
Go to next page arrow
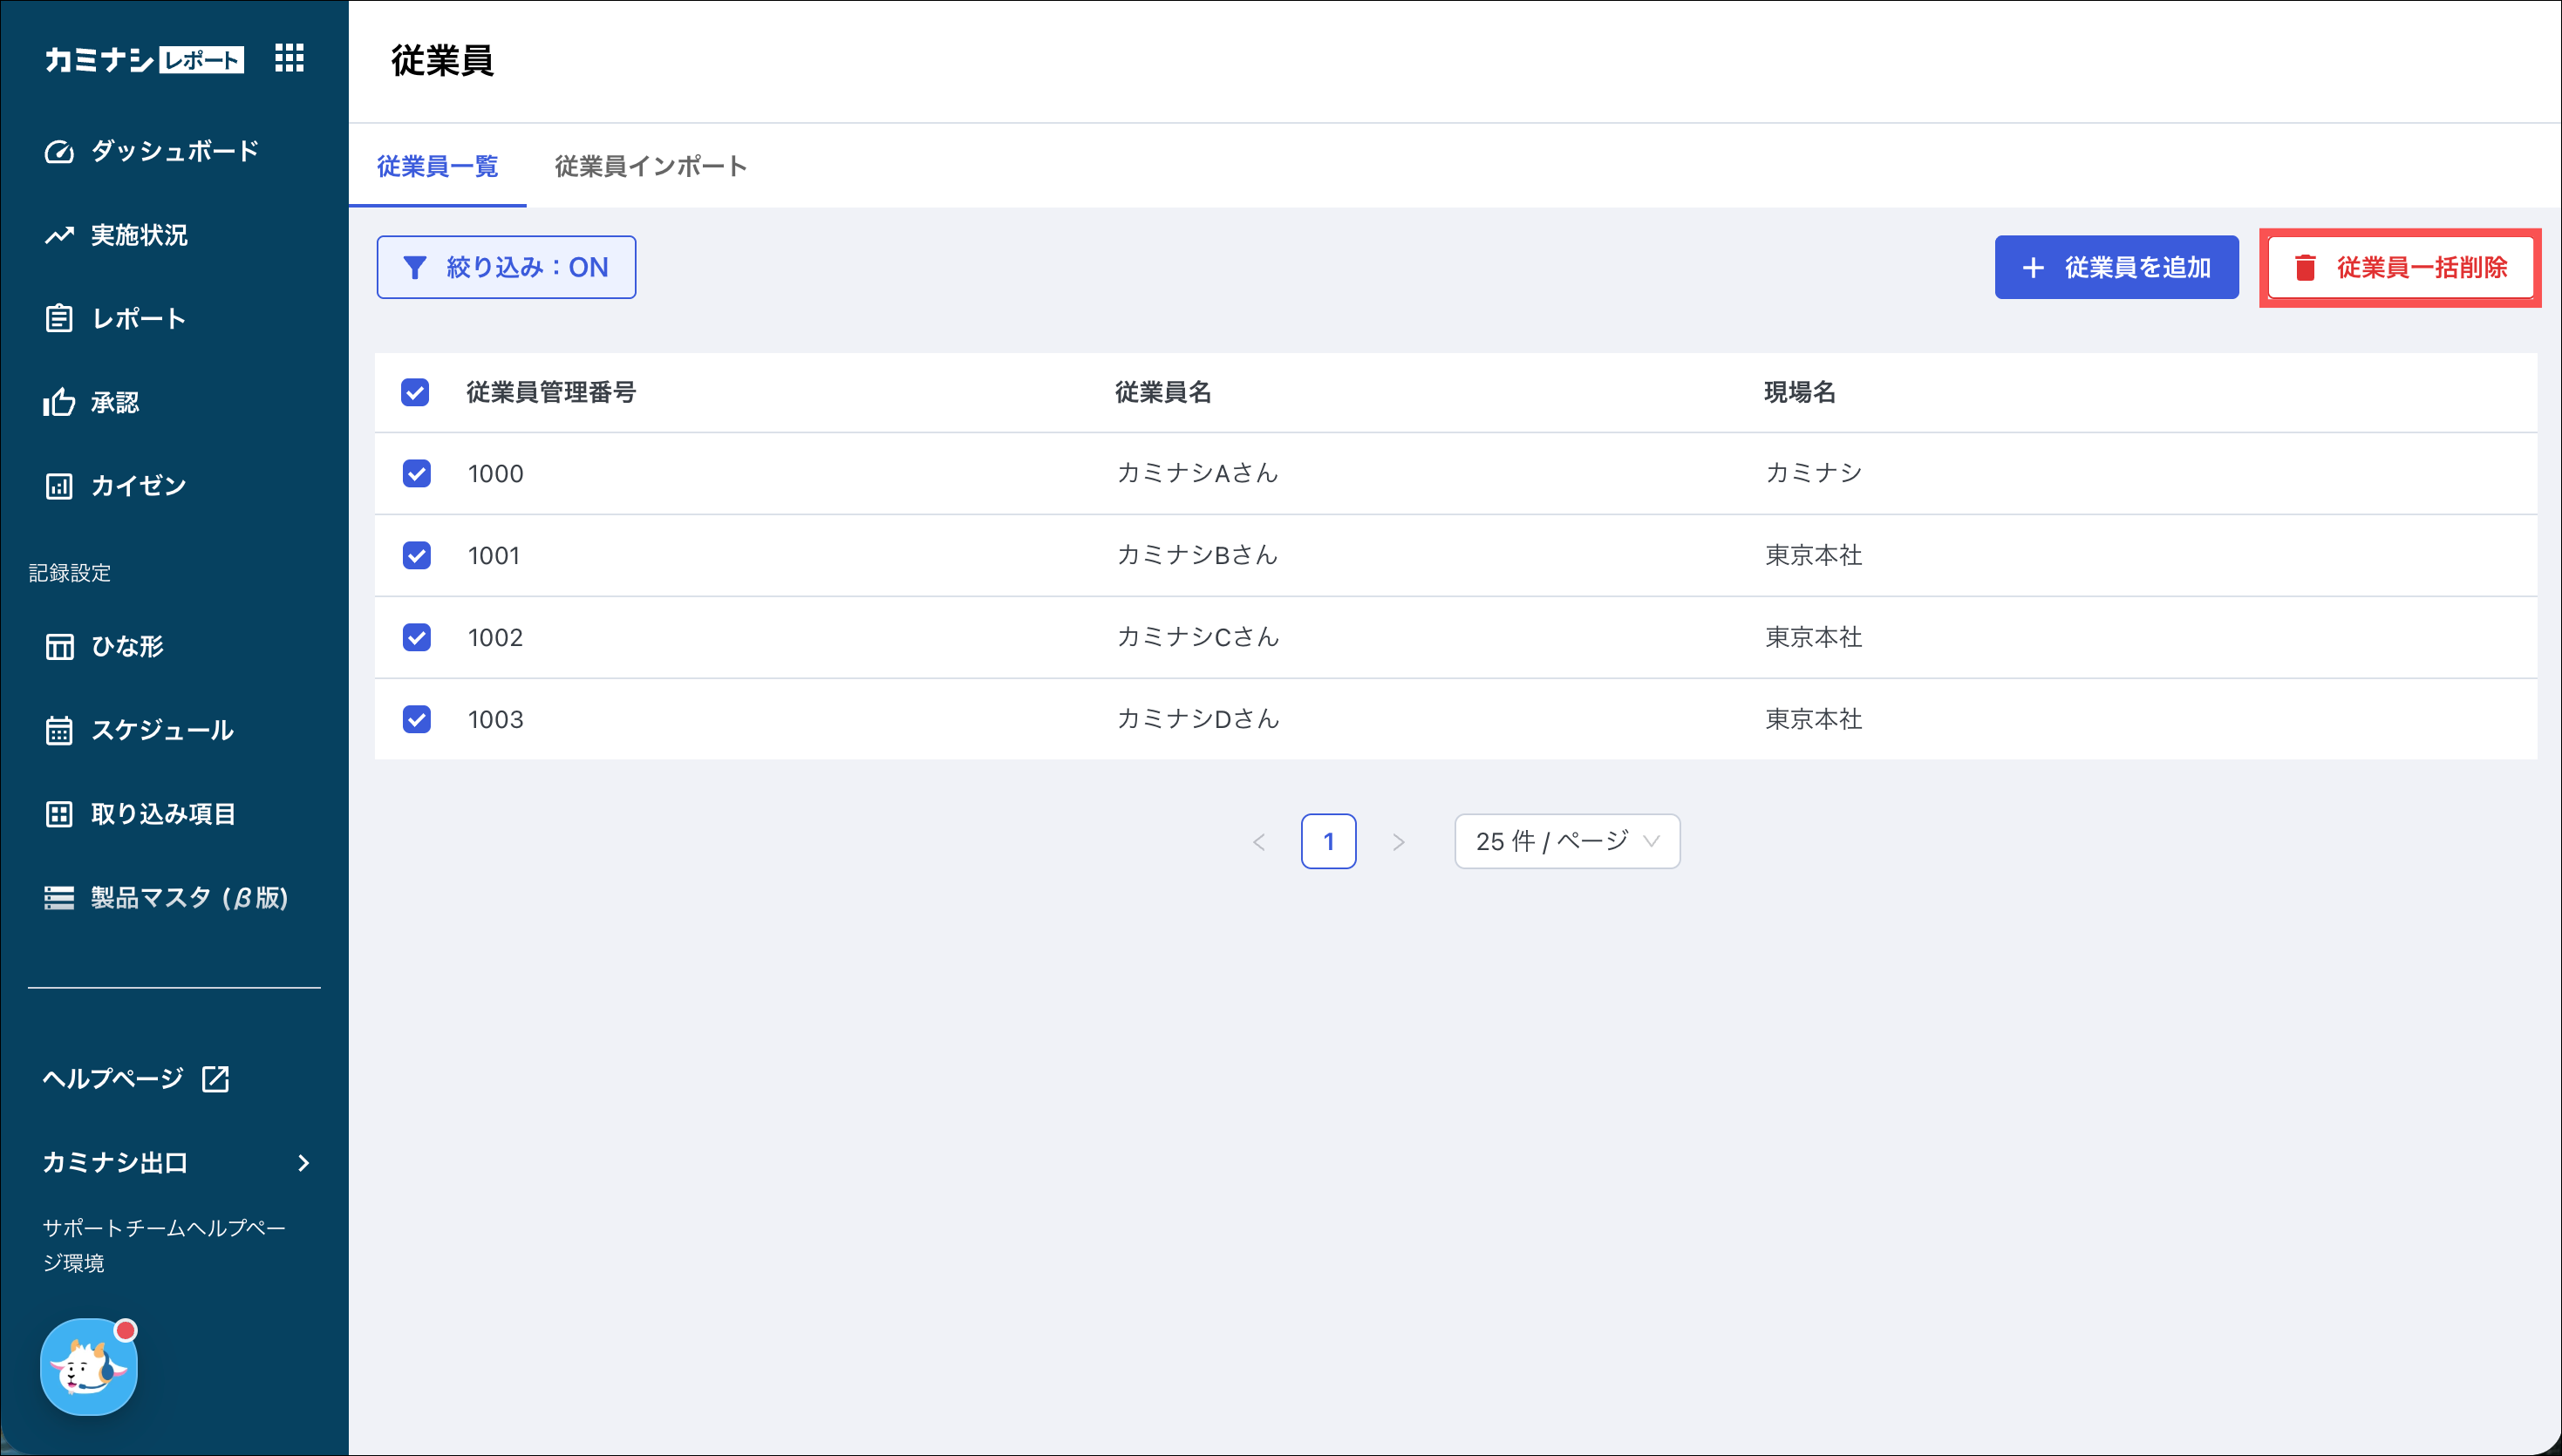click(1398, 842)
